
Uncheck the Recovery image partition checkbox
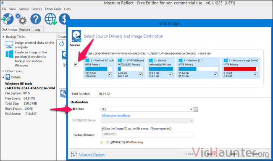[x=256, y=74]
